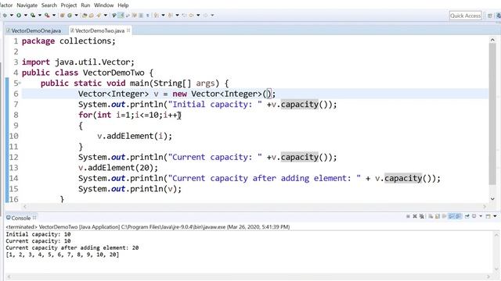The image size is (501, 281).
Task: Open the Open Console dropdown arrow
Action: [495, 216]
